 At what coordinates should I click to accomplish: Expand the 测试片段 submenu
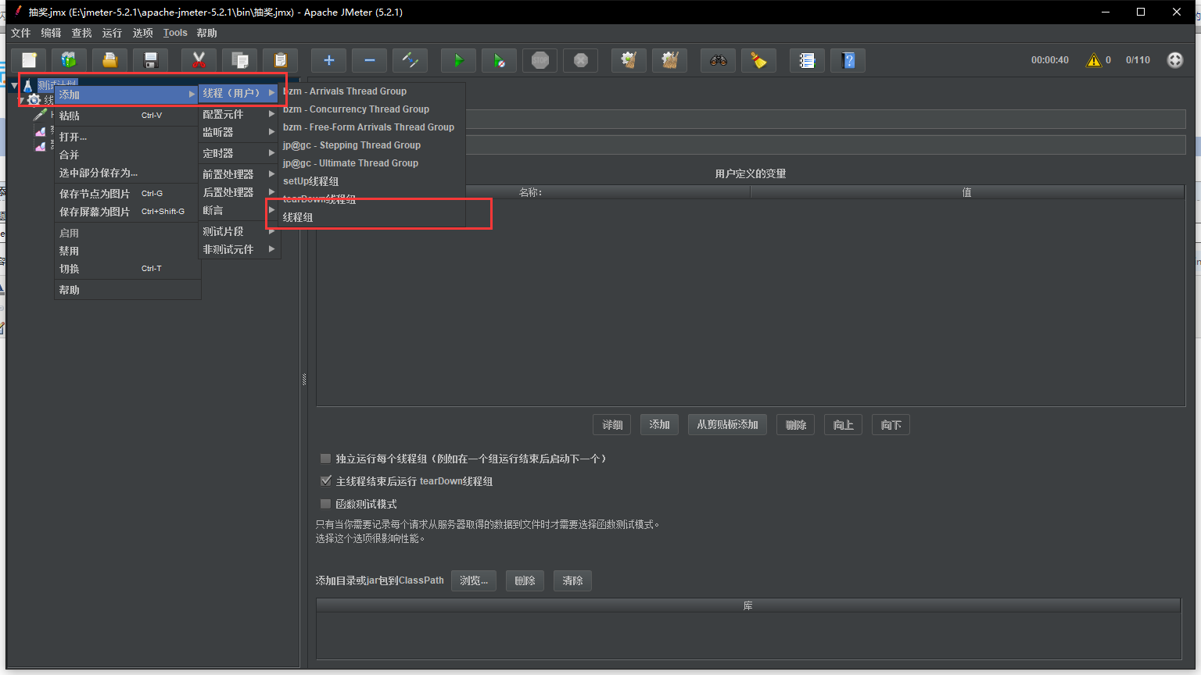pos(238,231)
